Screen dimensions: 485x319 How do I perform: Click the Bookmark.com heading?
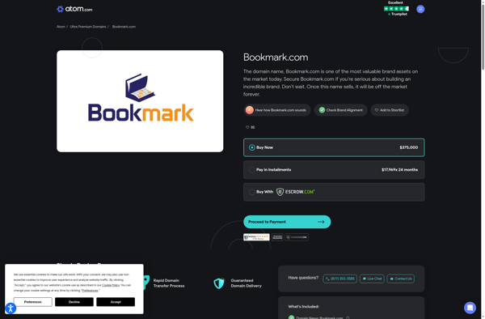(276, 57)
